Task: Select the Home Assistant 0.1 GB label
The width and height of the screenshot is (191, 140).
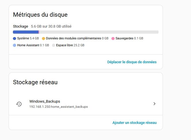Action: point(33,45)
